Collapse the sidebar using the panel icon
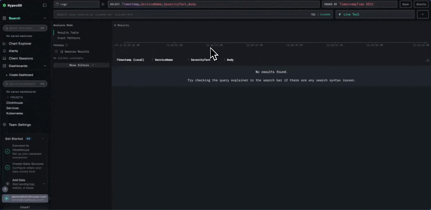 click(x=45, y=5)
